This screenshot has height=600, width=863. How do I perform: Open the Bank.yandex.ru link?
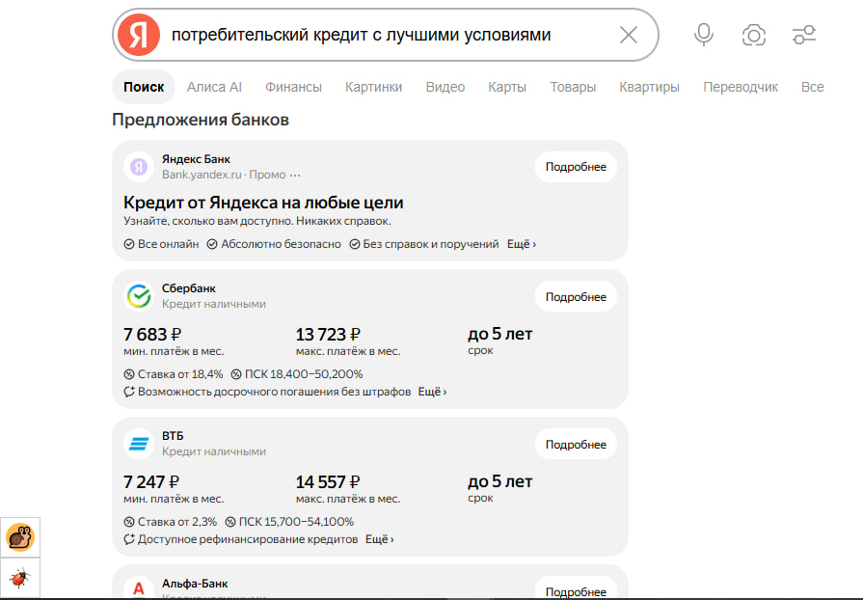pos(202,175)
